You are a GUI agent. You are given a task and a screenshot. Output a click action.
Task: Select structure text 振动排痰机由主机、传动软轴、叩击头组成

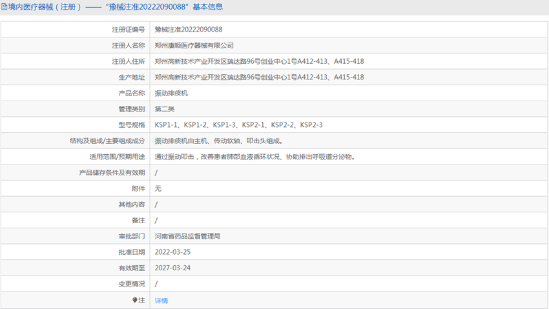pyautogui.click(x=219, y=141)
